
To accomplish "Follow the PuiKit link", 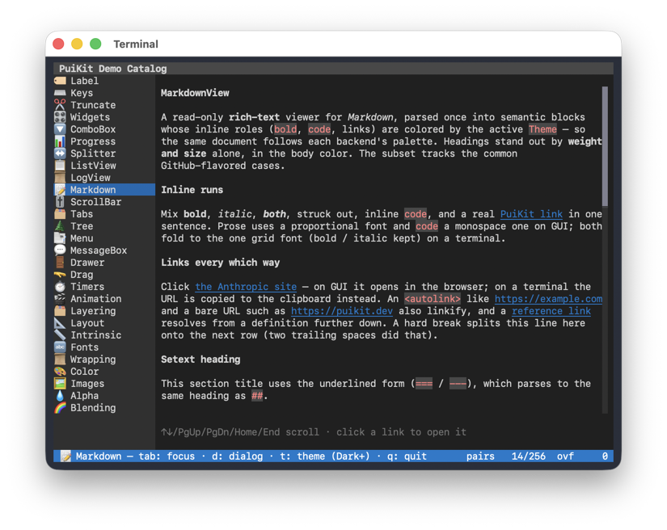I will (x=531, y=214).
